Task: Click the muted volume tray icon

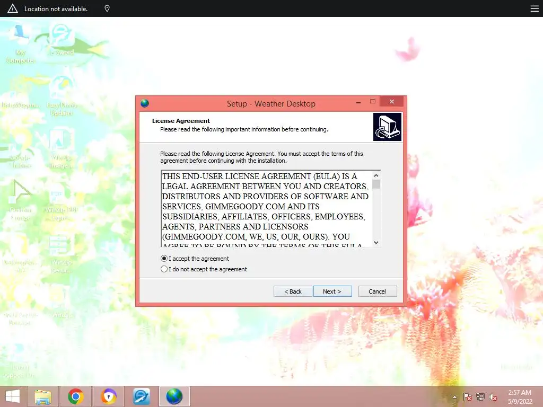Action: coord(493,397)
